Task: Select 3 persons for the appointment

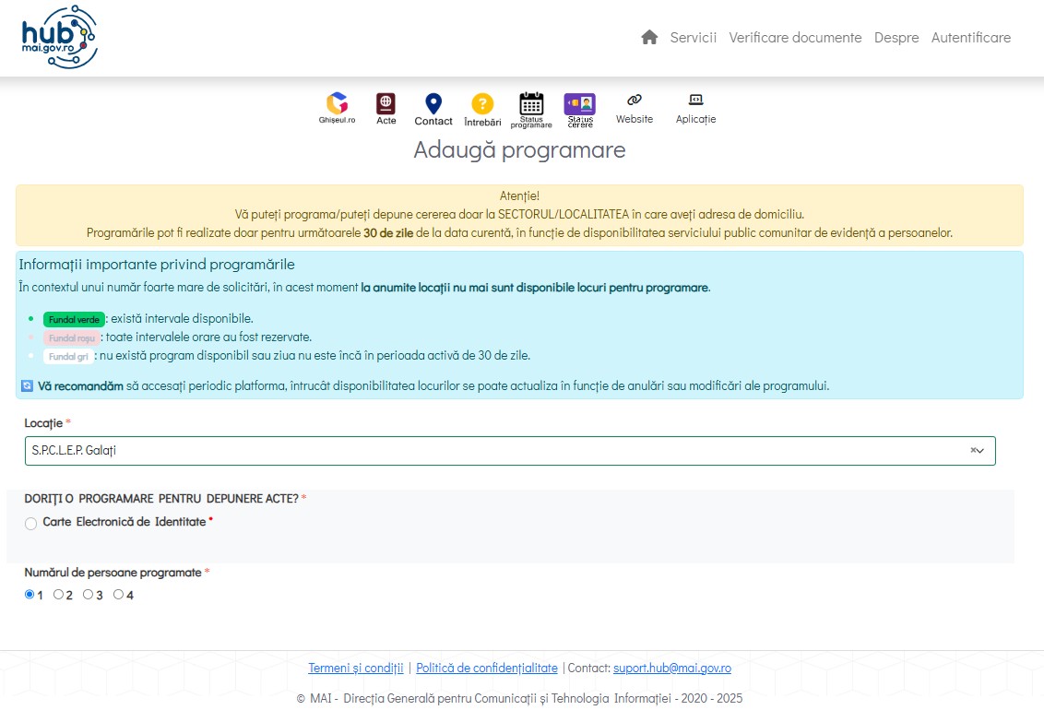Action: tap(88, 594)
